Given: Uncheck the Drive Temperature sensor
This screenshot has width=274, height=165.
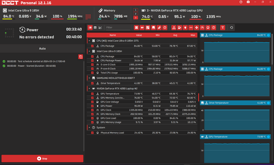Looking at the screenshot, I should (x=92, y=83).
